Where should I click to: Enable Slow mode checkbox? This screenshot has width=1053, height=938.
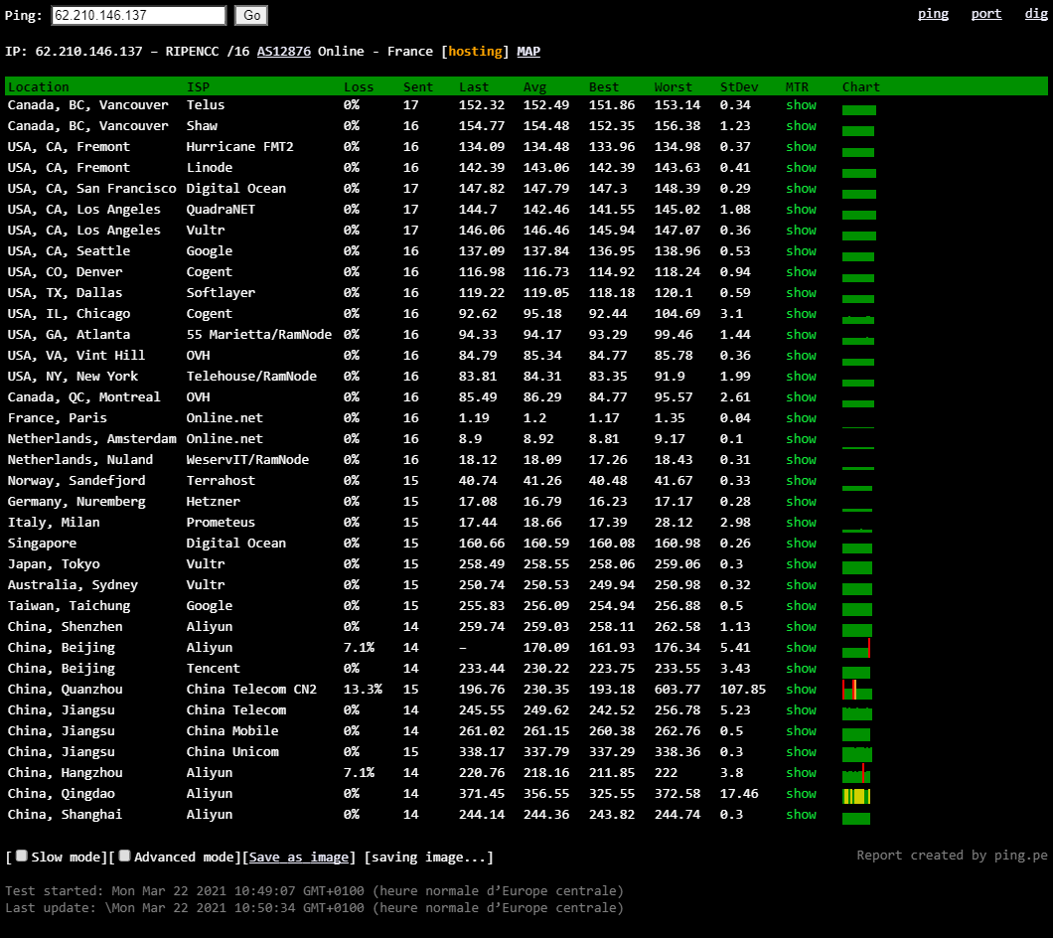coord(23,856)
